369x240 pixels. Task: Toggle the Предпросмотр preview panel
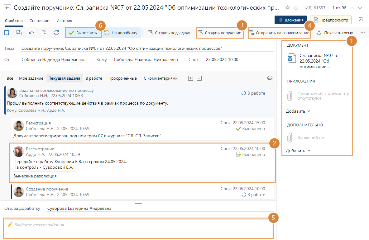pyautogui.click(x=331, y=20)
